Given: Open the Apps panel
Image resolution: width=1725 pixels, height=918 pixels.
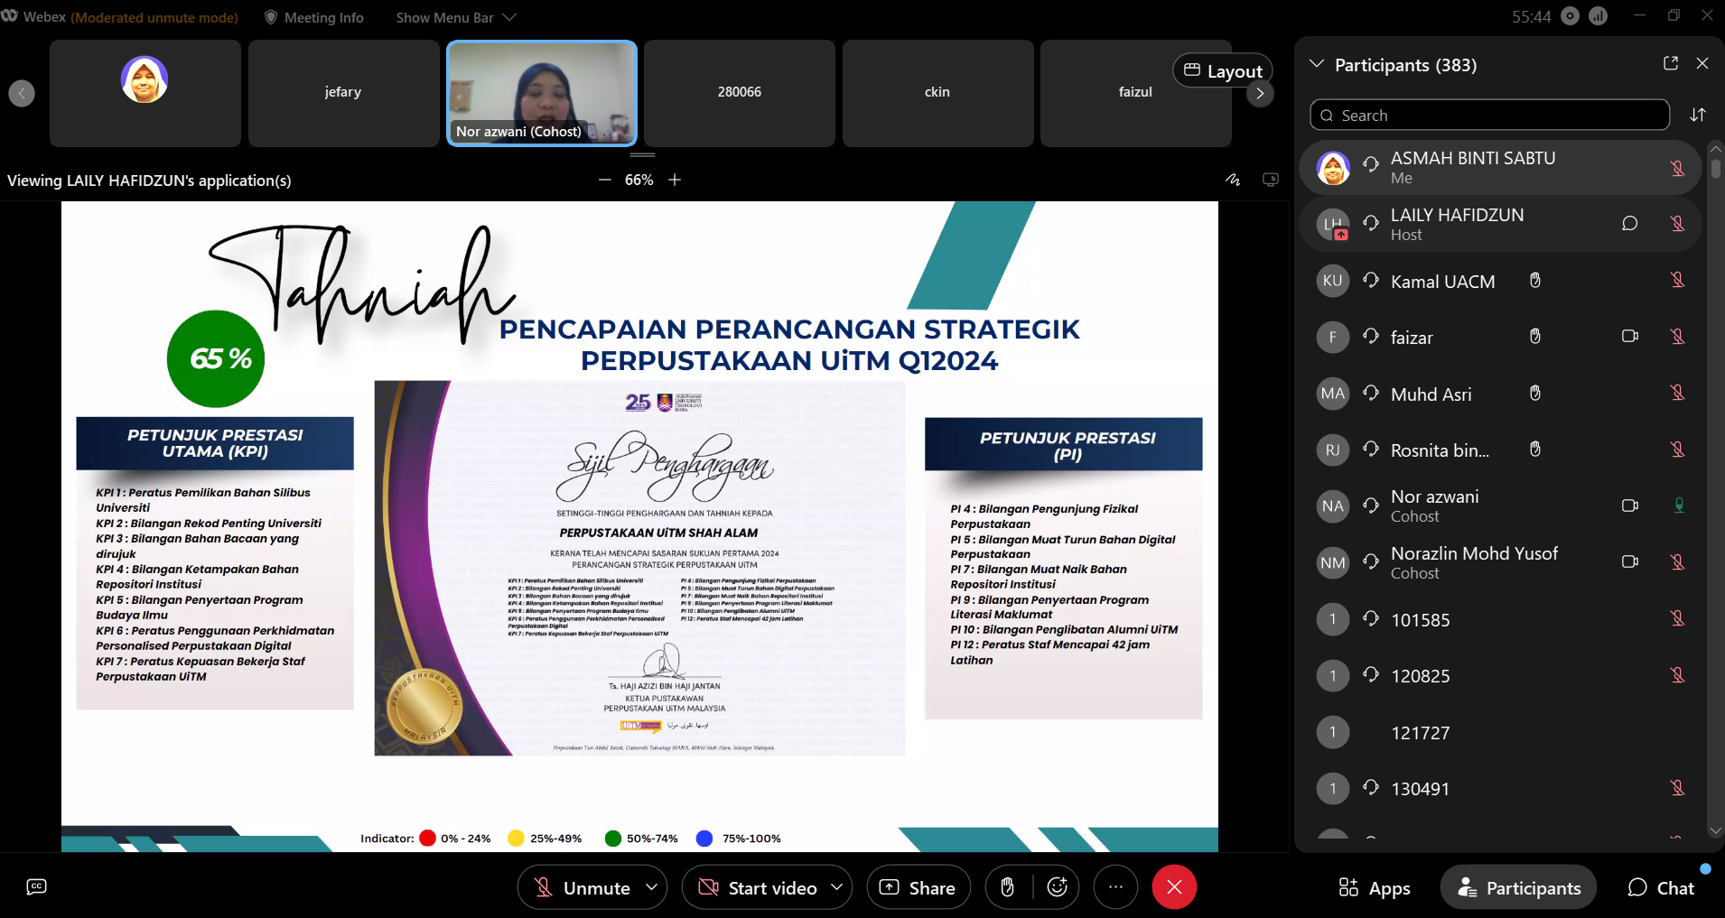Looking at the screenshot, I should click(1375, 888).
